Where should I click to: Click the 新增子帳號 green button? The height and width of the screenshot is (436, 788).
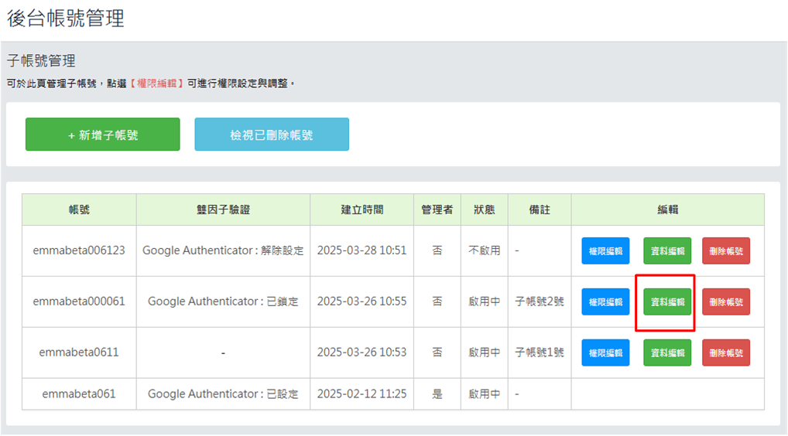pos(102,135)
